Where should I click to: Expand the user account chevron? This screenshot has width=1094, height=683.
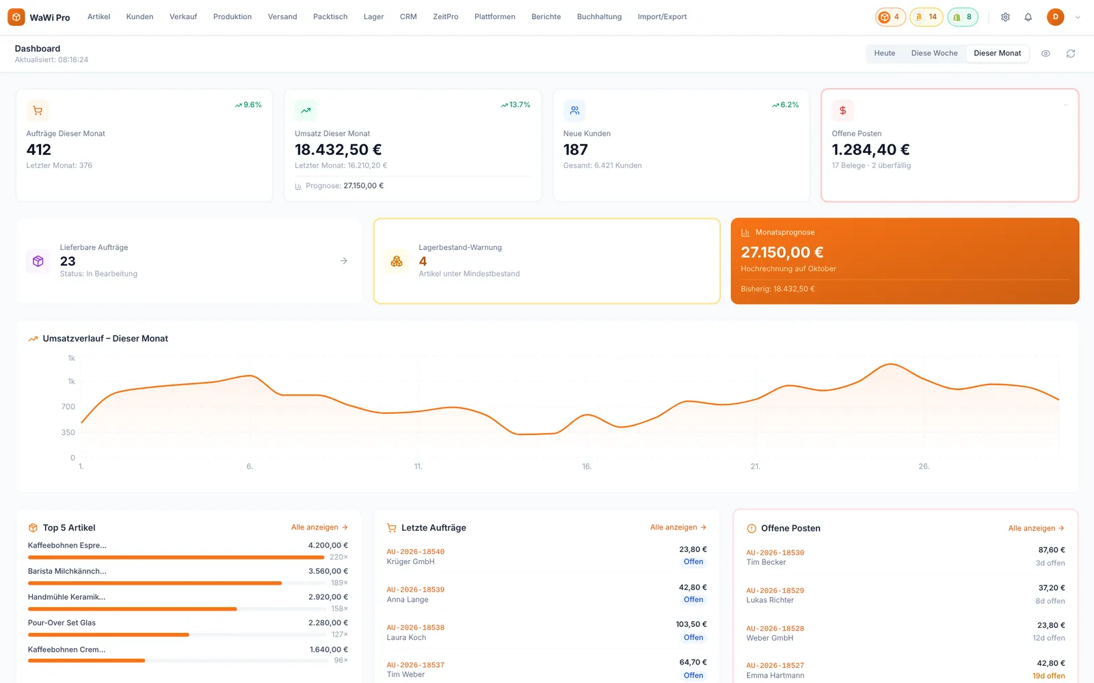click(x=1078, y=18)
